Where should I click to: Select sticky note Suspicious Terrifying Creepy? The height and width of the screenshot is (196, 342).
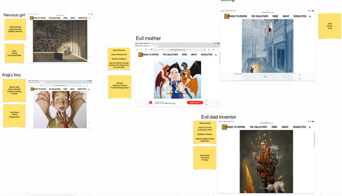coord(205,158)
